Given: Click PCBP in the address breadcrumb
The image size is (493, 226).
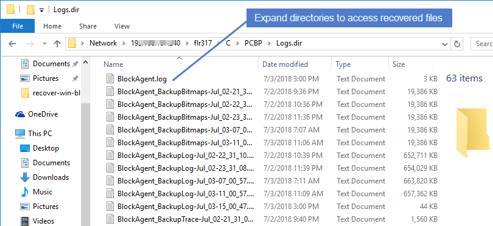Looking at the screenshot, I should pyautogui.click(x=253, y=43).
